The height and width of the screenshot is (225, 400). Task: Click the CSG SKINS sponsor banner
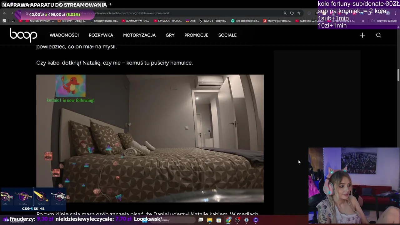tap(33, 200)
